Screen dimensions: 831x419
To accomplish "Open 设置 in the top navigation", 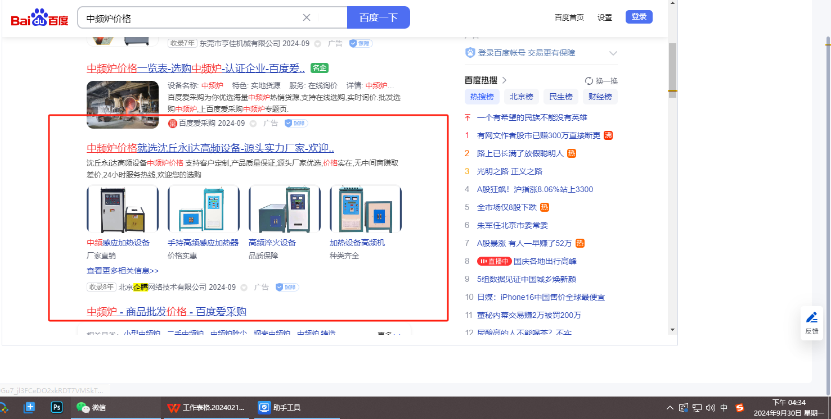I will click(x=605, y=17).
